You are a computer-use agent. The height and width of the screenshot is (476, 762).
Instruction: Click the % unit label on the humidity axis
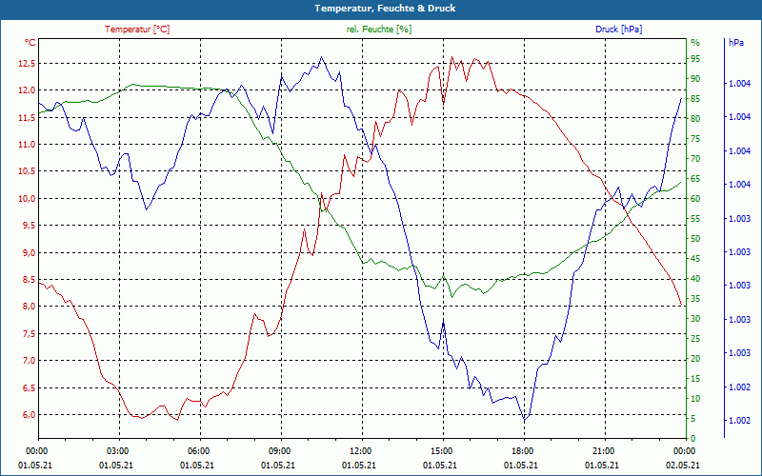click(x=695, y=43)
